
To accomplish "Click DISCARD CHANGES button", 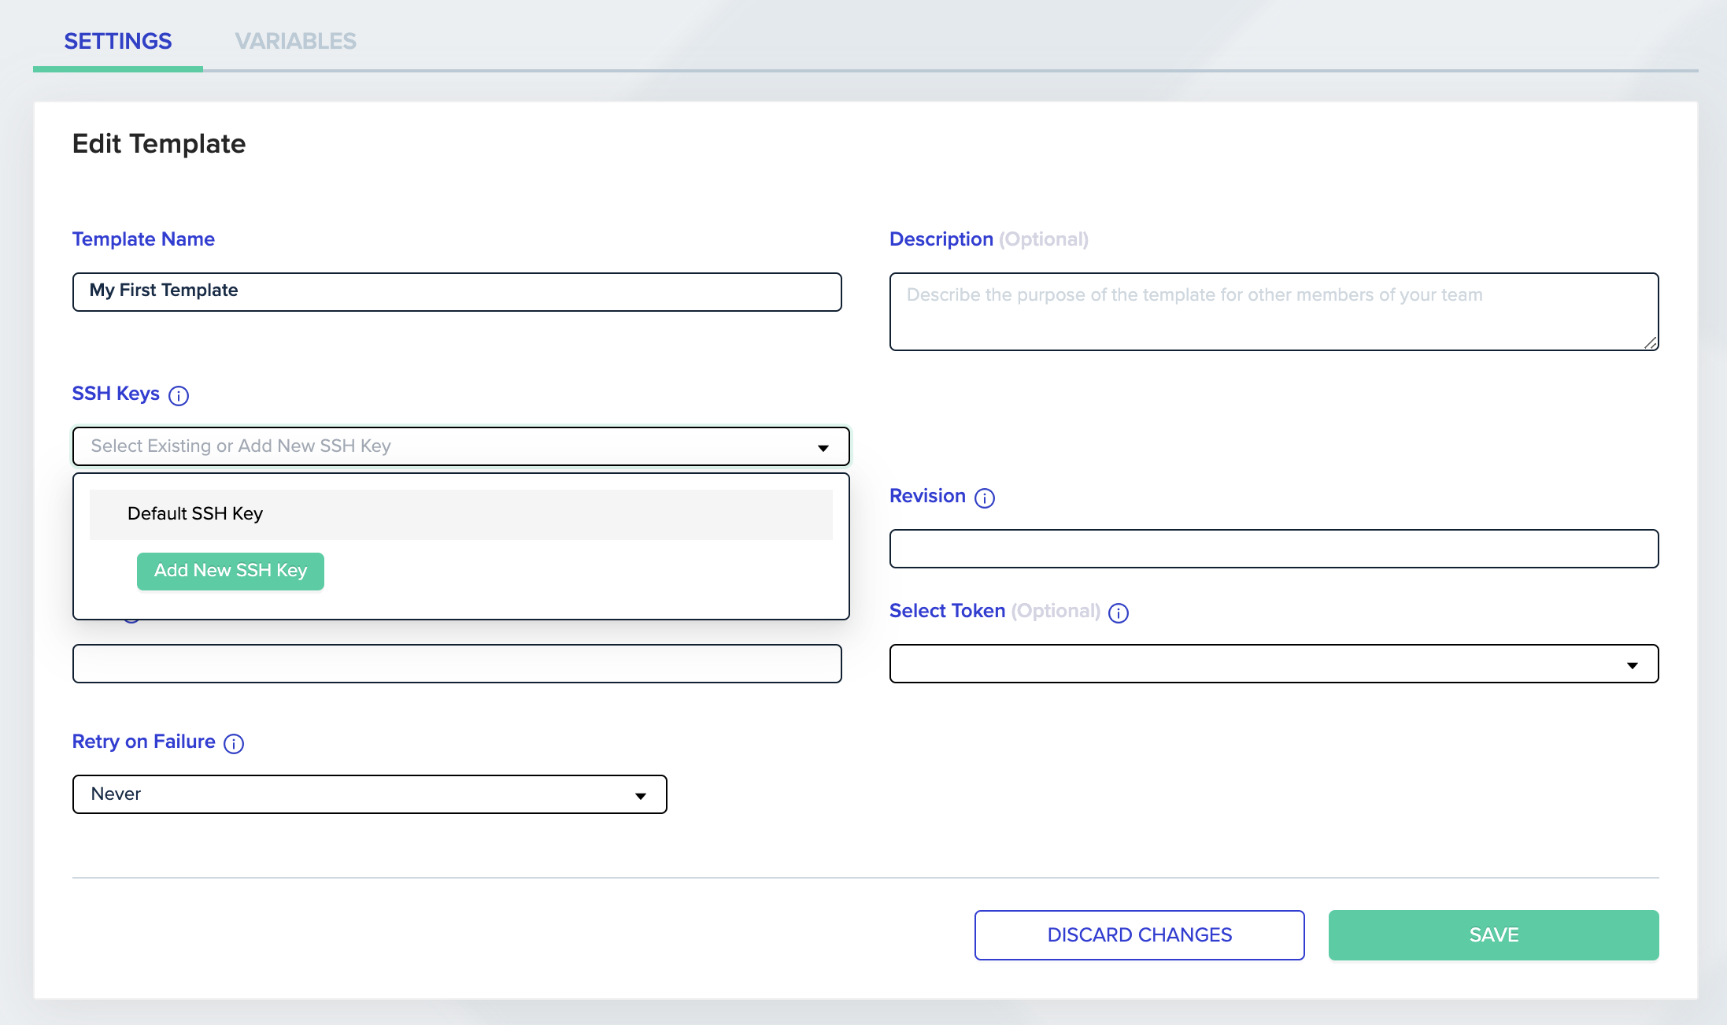I will (x=1139, y=935).
